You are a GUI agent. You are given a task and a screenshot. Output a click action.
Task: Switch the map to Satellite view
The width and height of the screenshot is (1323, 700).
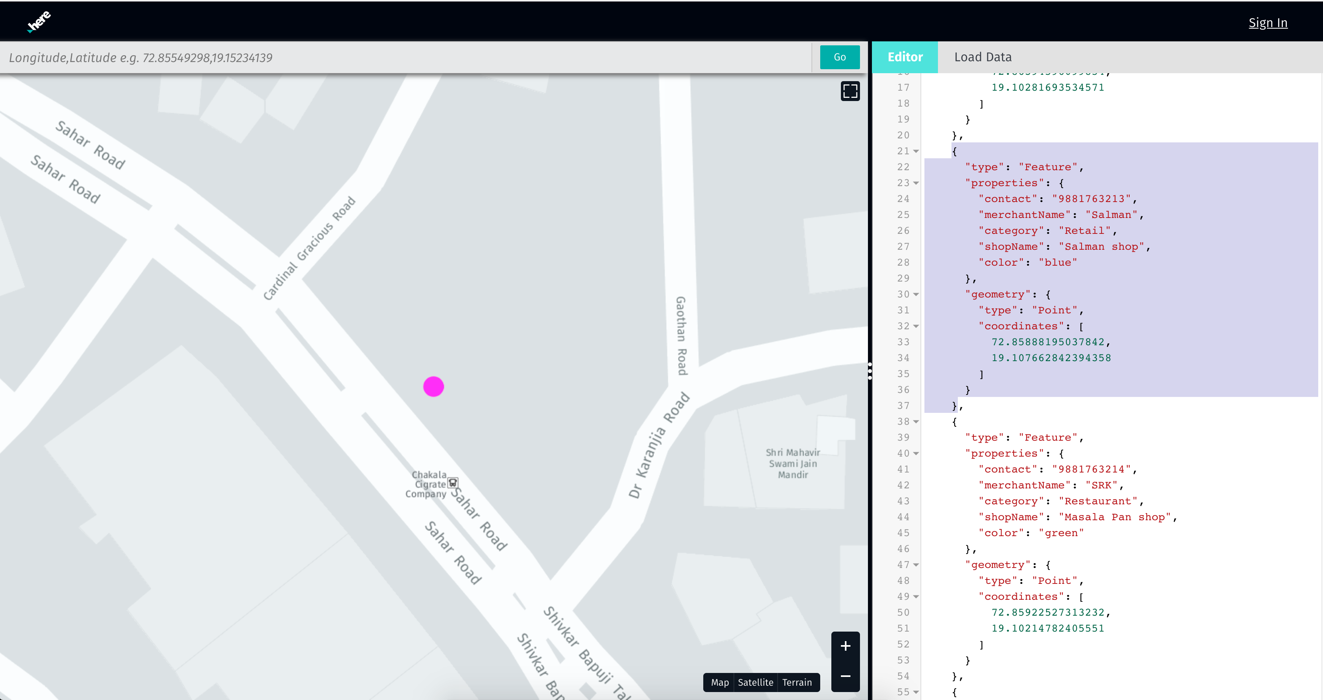coord(755,682)
